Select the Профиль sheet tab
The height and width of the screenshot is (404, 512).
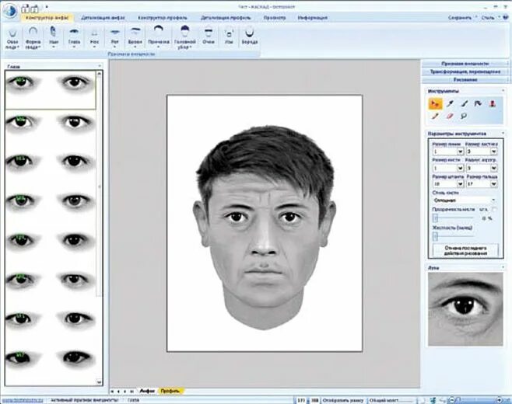[170, 391]
